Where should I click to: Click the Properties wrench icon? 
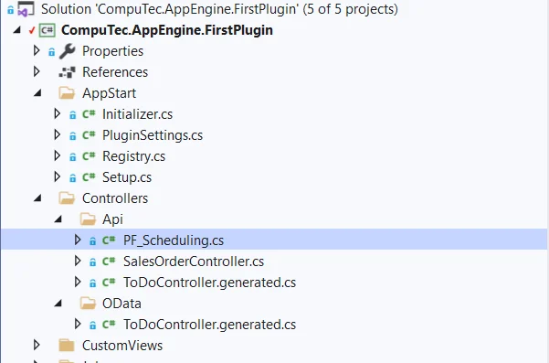[x=68, y=51]
